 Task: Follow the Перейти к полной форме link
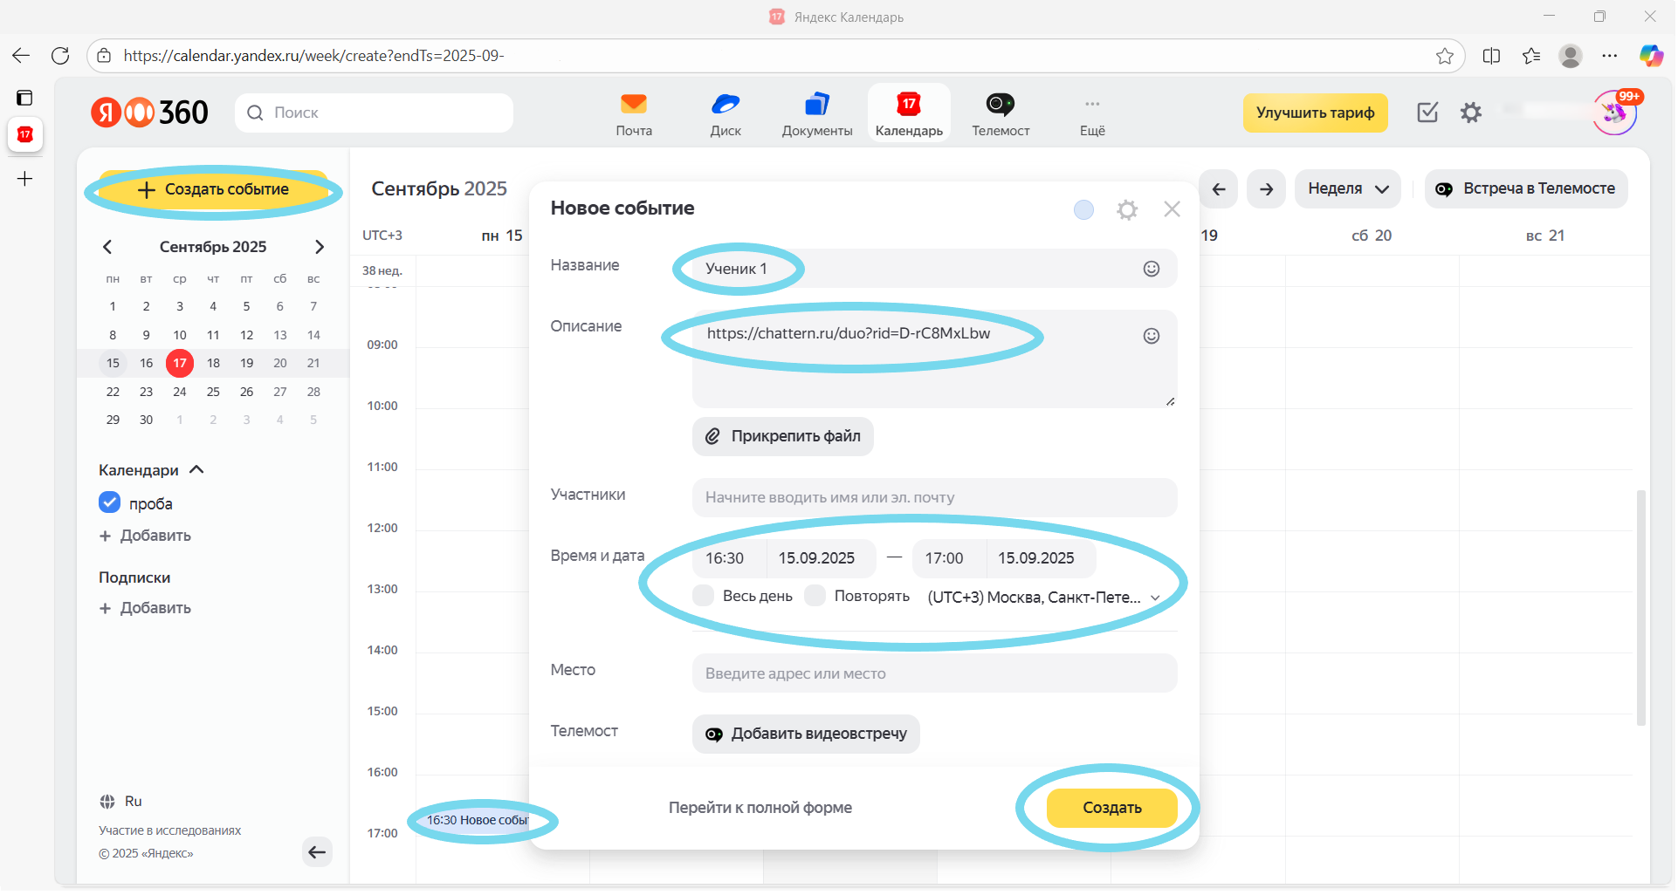(760, 808)
